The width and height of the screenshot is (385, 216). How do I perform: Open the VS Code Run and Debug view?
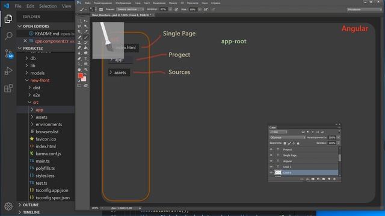[8, 71]
